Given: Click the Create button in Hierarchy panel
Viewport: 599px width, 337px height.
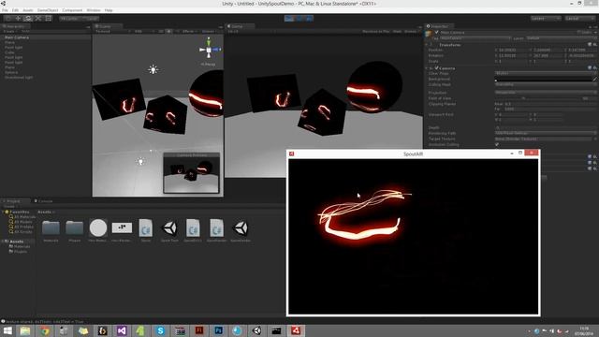Looking at the screenshot, I should click(9, 31).
